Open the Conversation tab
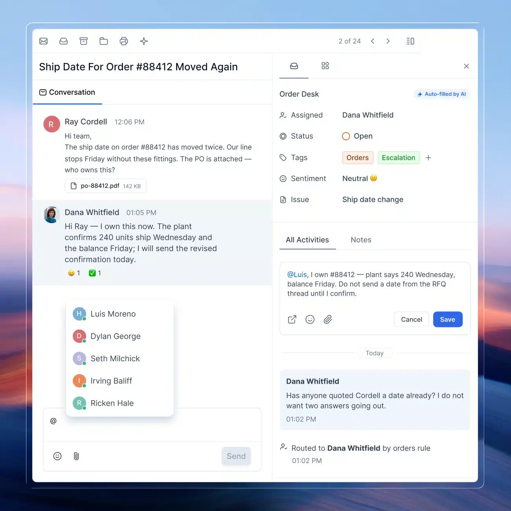Viewport: 511px width, 511px height. pyautogui.click(x=67, y=92)
